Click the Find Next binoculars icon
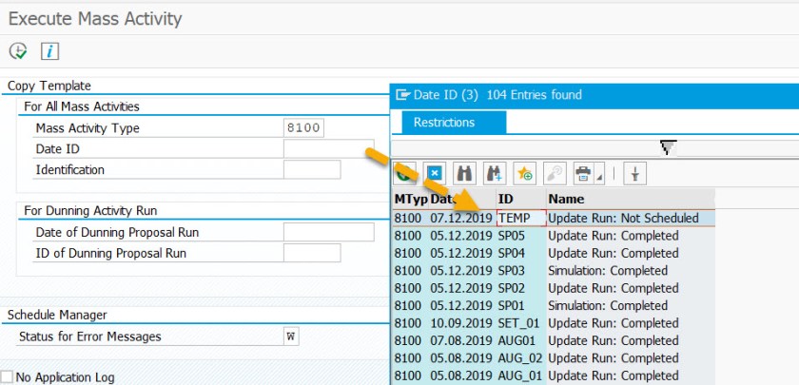 (x=494, y=173)
